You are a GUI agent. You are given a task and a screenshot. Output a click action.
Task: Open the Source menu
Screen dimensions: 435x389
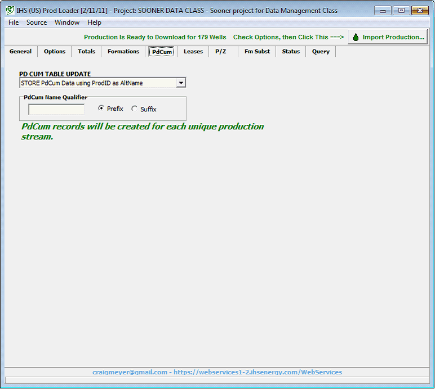37,22
